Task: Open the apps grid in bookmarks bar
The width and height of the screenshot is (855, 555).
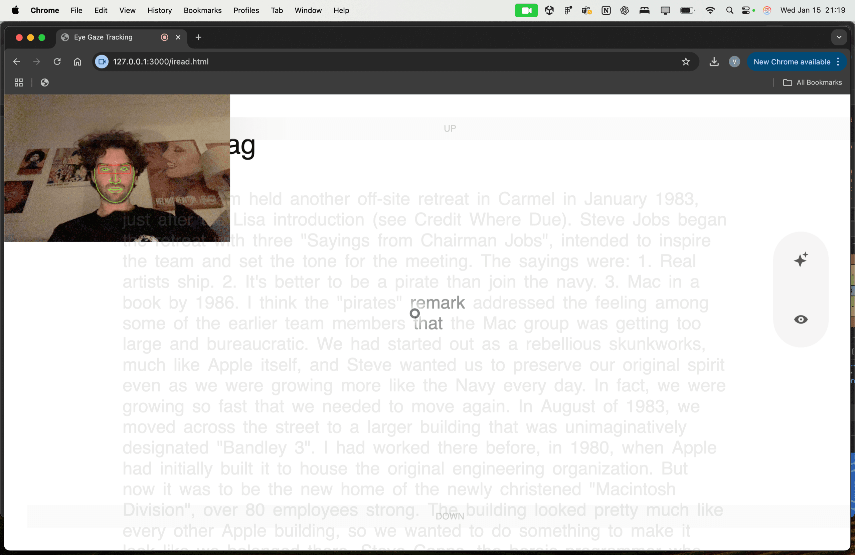Action: (19, 82)
